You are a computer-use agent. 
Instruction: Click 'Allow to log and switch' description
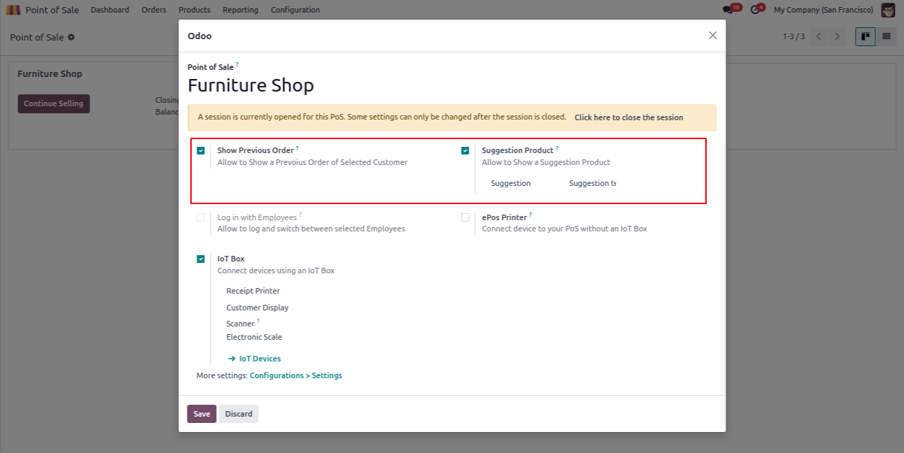click(311, 229)
